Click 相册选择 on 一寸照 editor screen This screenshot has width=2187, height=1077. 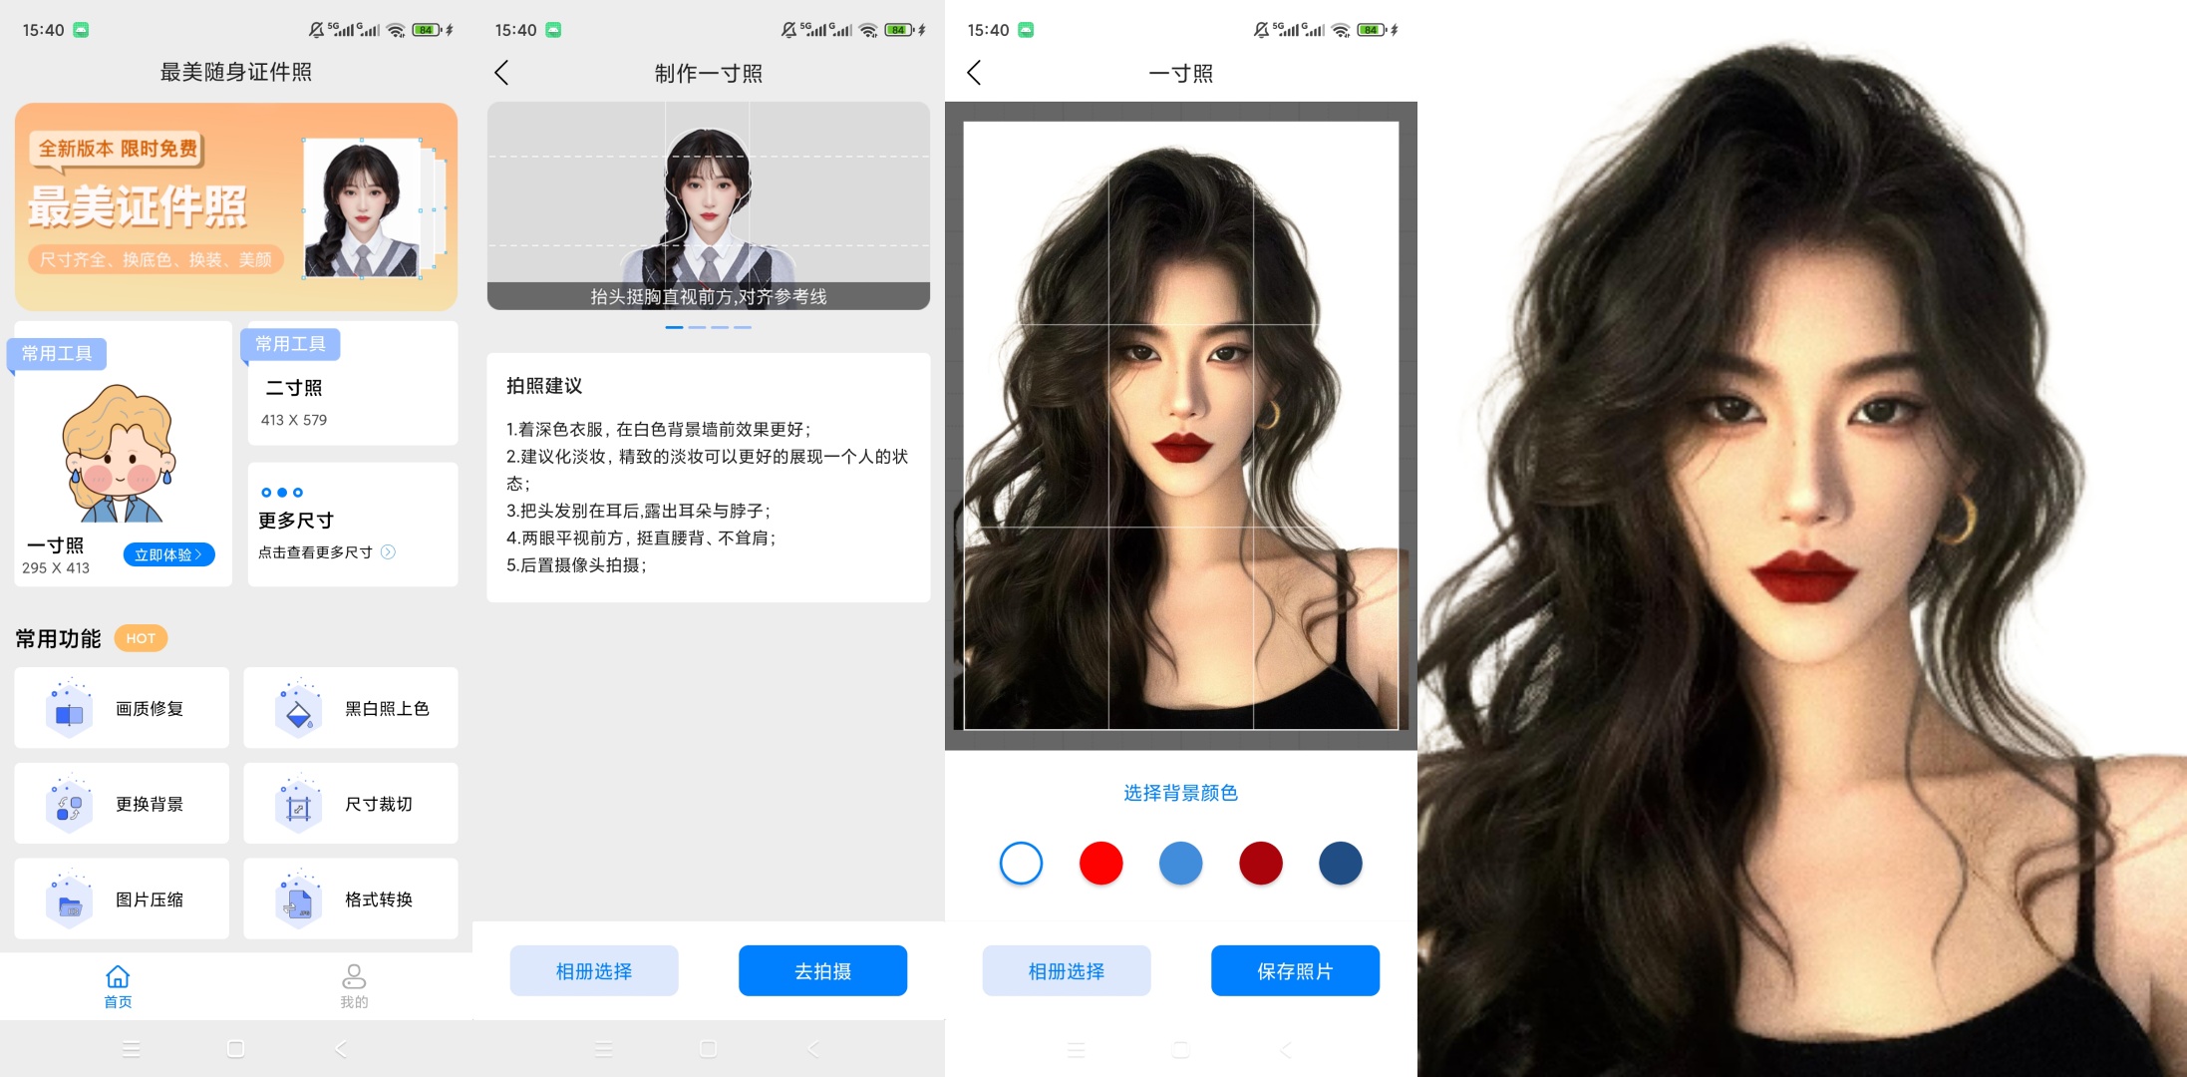(1067, 970)
